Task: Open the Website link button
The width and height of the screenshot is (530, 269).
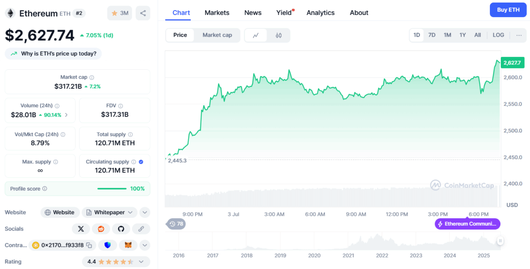Action: click(60, 212)
